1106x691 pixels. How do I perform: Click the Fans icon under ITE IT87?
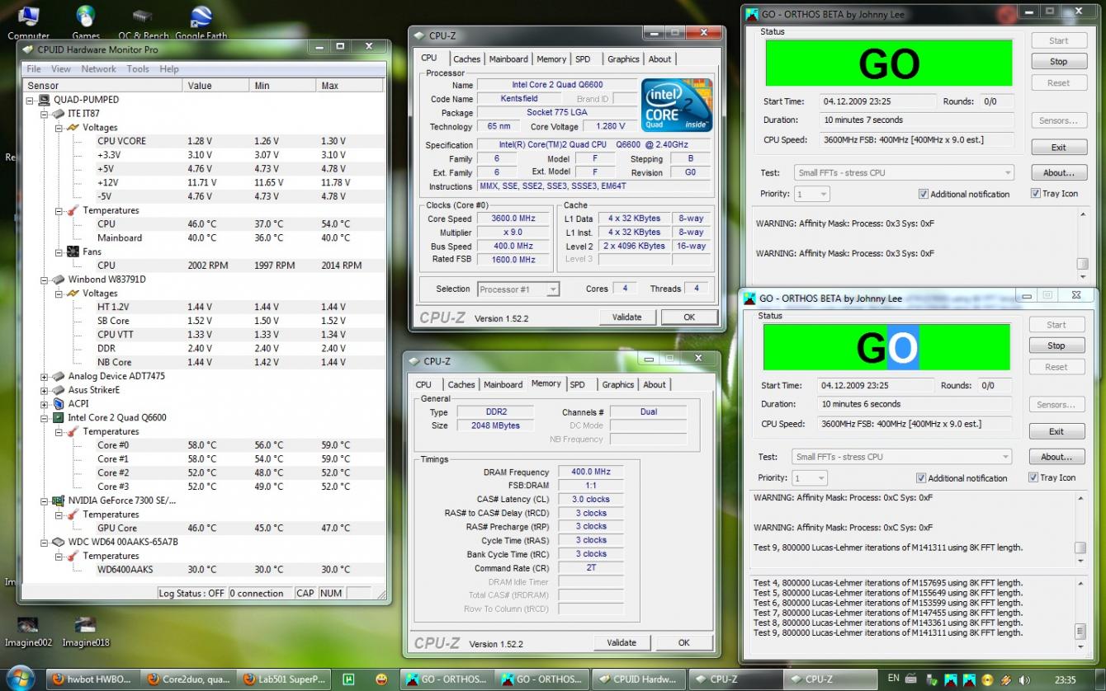(x=73, y=251)
